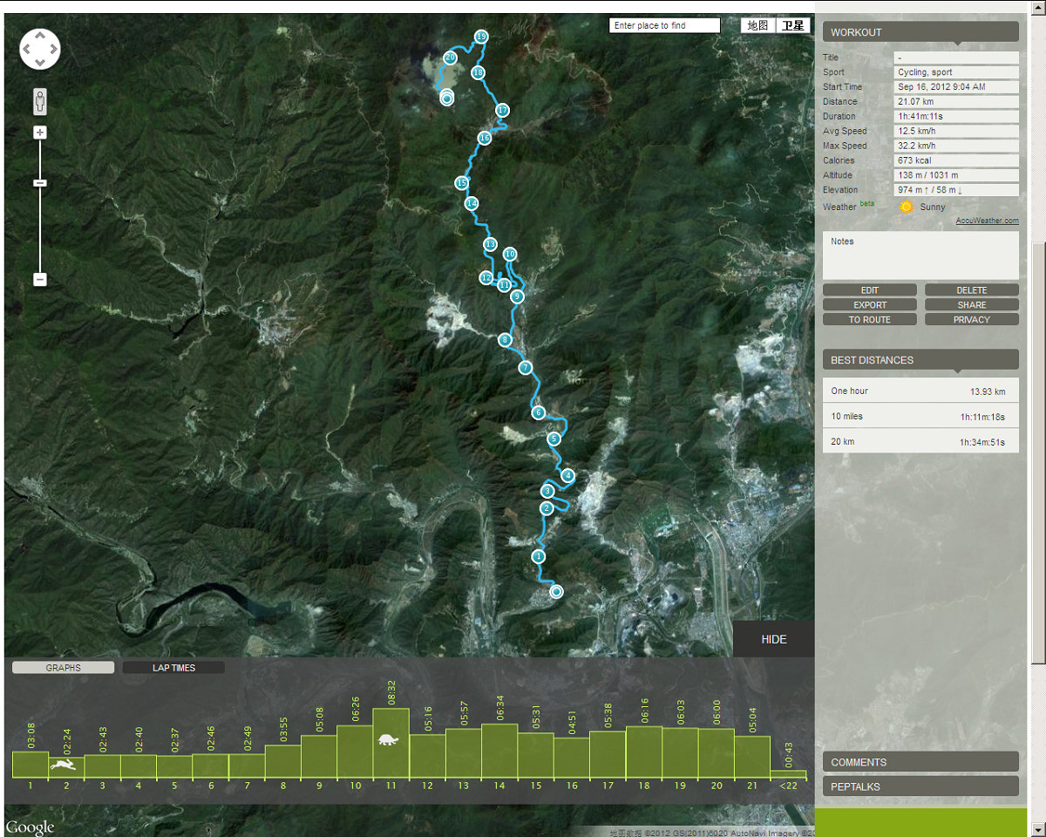Open the GRAPHS tab
This screenshot has width=1046, height=837.
[x=63, y=668]
